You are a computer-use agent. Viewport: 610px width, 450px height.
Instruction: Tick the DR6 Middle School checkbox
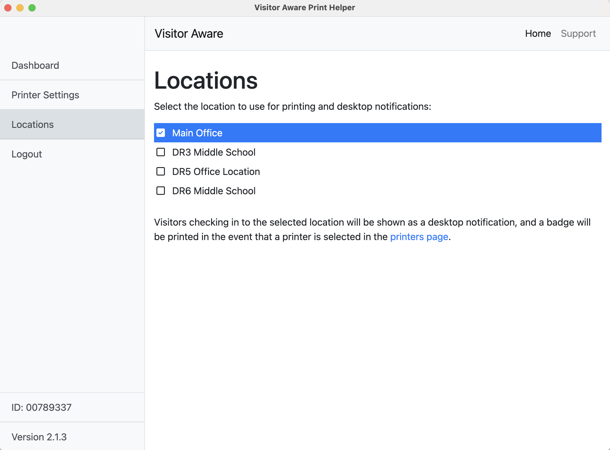point(161,191)
